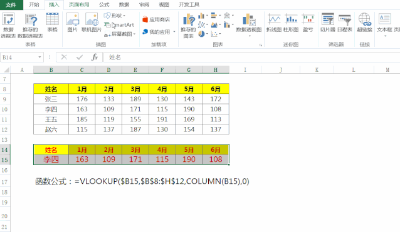Expand the pie chart dropdown arrow

tap(207, 34)
